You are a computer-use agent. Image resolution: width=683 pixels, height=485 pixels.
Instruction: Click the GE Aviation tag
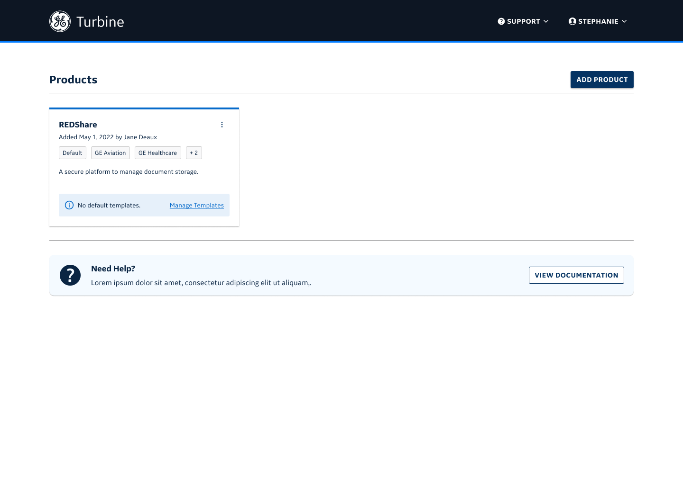point(110,153)
